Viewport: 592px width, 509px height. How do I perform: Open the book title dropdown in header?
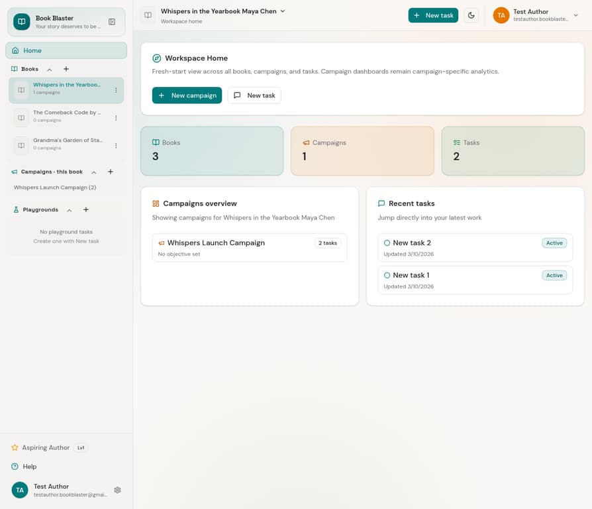[283, 11]
